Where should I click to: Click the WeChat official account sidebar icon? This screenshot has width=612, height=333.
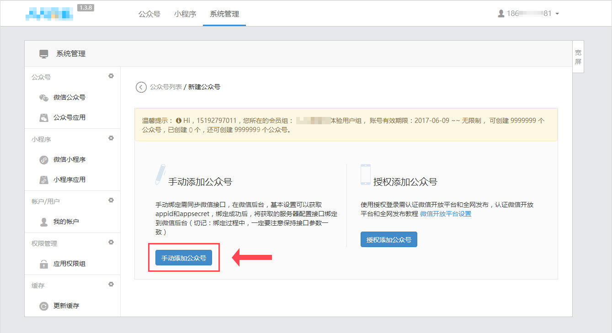(43, 97)
